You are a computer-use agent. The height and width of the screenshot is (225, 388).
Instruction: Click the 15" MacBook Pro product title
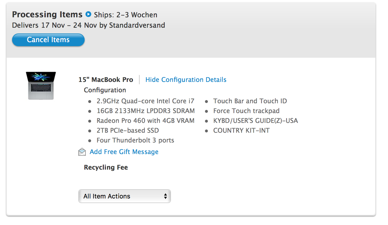point(106,80)
